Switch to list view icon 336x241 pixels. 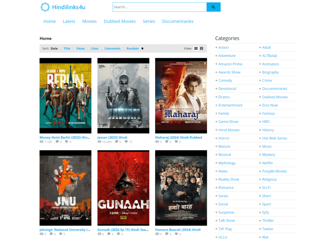coord(201,48)
